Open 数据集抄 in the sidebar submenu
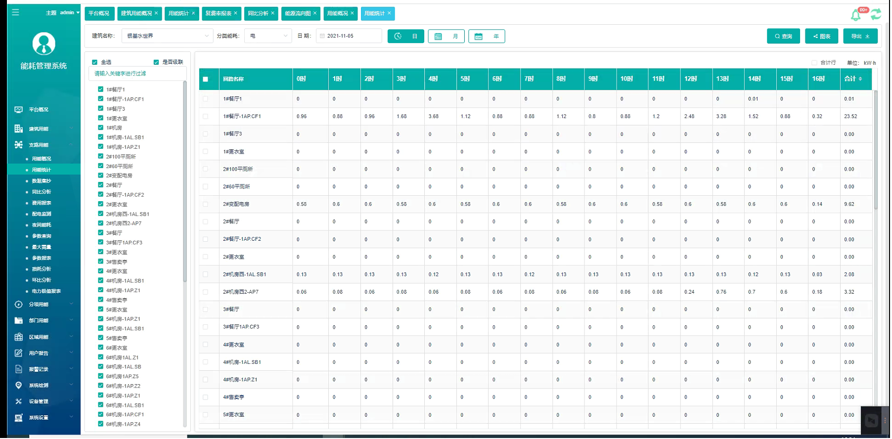The width and height of the screenshot is (892, 439). pos(42,181)
